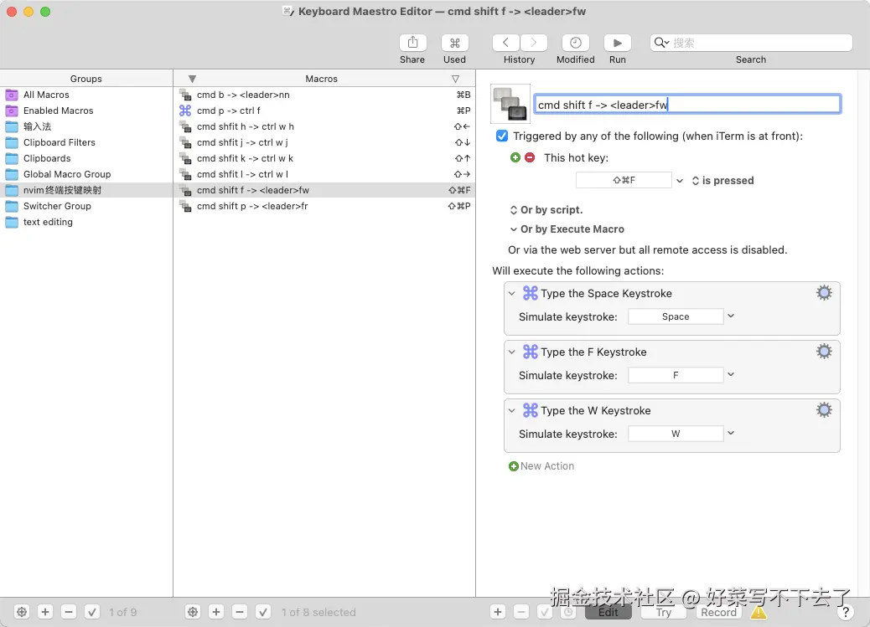Toggle enable for selected group
This screenshot has width=870, height=627.
pos(92,612)
